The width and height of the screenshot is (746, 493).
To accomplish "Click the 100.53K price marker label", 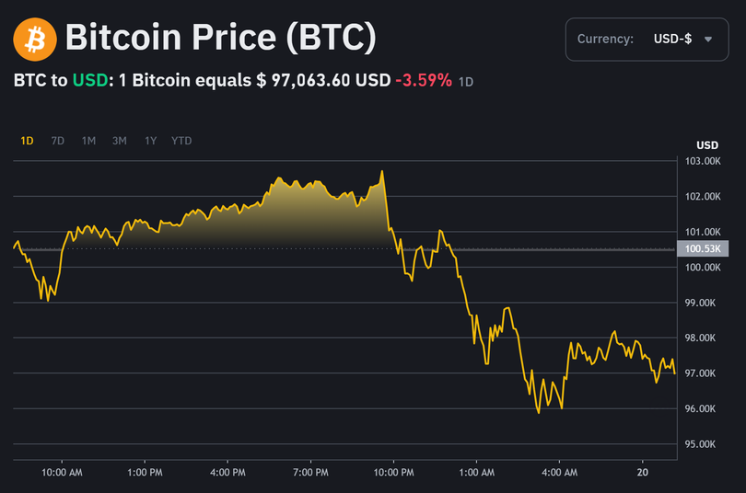I will click(x=705, y=248).
